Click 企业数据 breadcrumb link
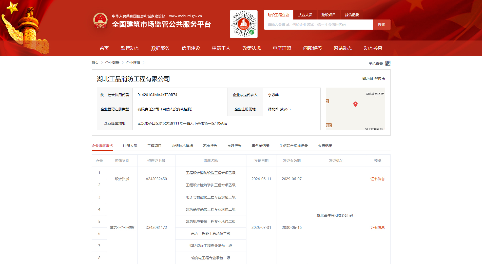482x264 pixels. tap(112, 63)
